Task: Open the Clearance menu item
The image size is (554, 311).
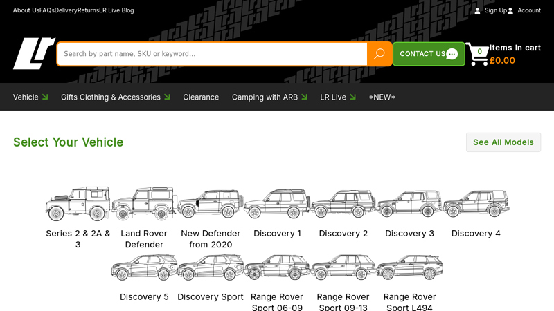Action: (201, 97)
